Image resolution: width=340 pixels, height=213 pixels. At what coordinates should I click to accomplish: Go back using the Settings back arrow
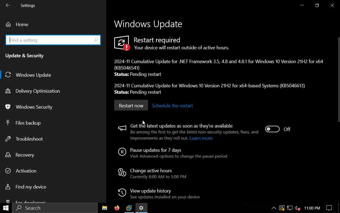click(8, 5)
